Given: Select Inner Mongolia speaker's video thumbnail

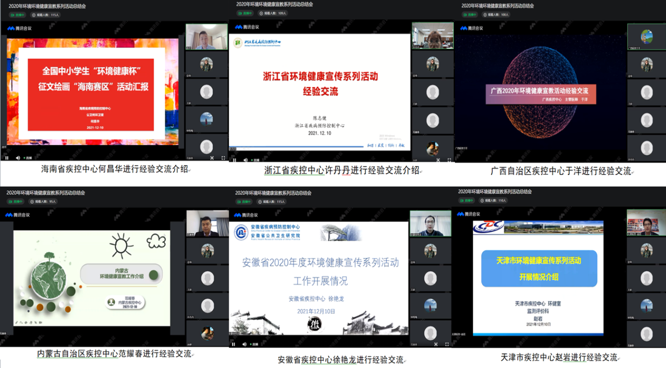Looking at the screenshot, I should point(207,224).
